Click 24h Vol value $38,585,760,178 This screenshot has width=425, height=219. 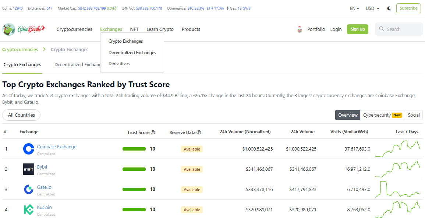pos(149,8)
